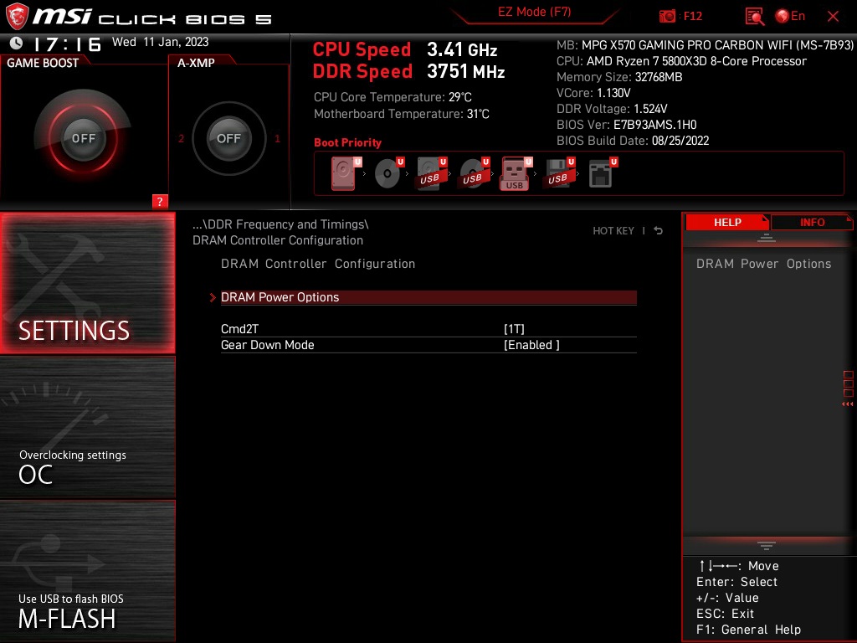Close the BIOS with the X icon
The width and height of the screenshot is (857, 643).
833,17
